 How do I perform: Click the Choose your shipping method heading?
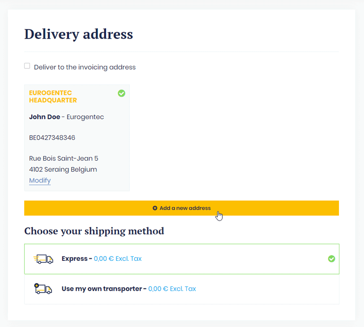(94, 231)
